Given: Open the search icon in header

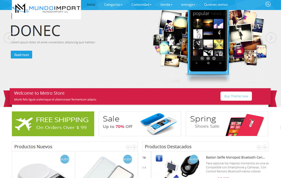Looking at the screenshot, I should (268, 4).
